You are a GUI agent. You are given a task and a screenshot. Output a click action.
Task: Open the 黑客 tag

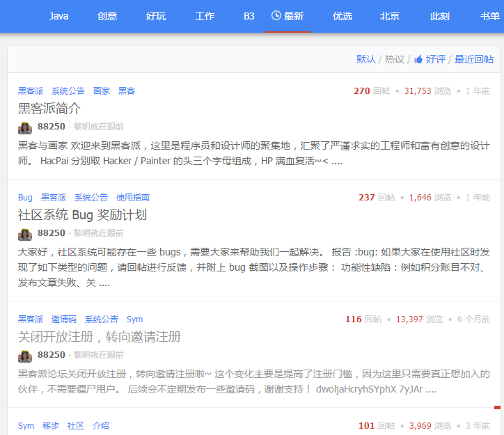(x=127, y=91)
